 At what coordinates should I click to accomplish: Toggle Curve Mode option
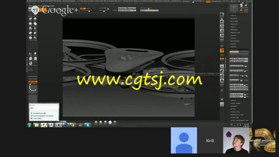tap(33, 79)
